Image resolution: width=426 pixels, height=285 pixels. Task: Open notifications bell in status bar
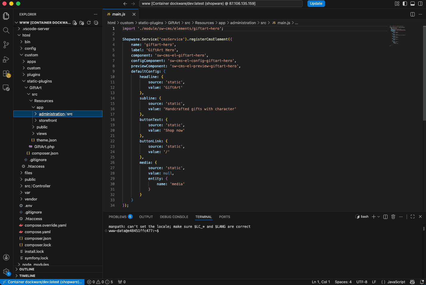pyautogui.click(x=422, y=282)
